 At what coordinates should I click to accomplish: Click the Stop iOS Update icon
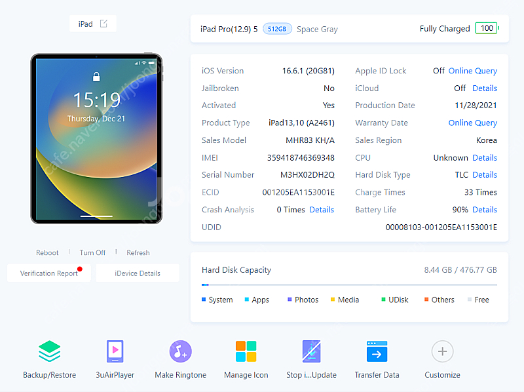point(312,351)
